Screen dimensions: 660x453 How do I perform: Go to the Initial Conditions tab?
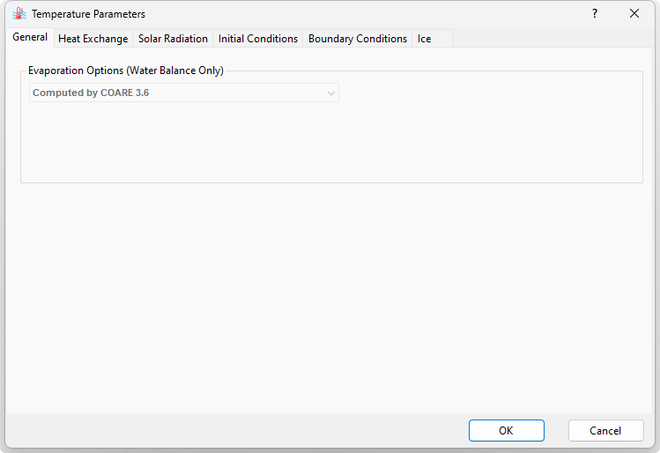[x=258, y=39]
